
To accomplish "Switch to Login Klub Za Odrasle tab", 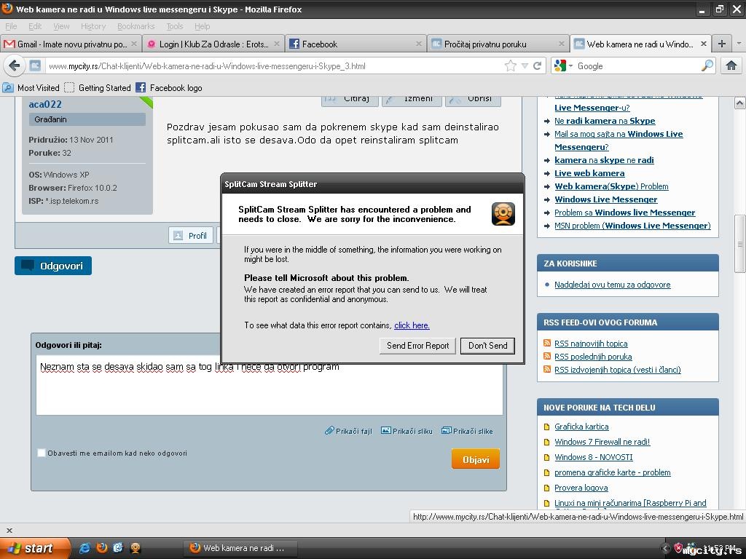I will [x=213, y=44].
